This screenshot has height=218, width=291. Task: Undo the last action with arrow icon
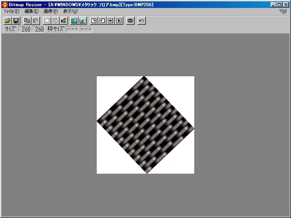(141, 21)
